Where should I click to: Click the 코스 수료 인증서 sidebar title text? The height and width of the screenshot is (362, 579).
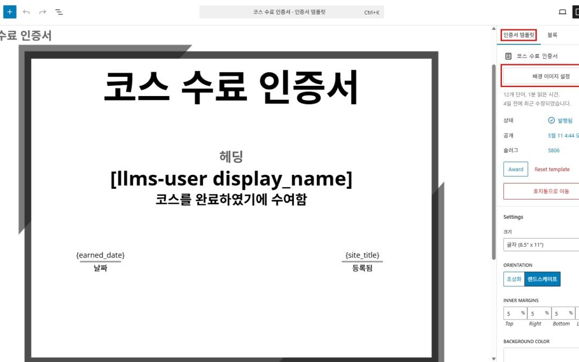click(x=537, y=56)
